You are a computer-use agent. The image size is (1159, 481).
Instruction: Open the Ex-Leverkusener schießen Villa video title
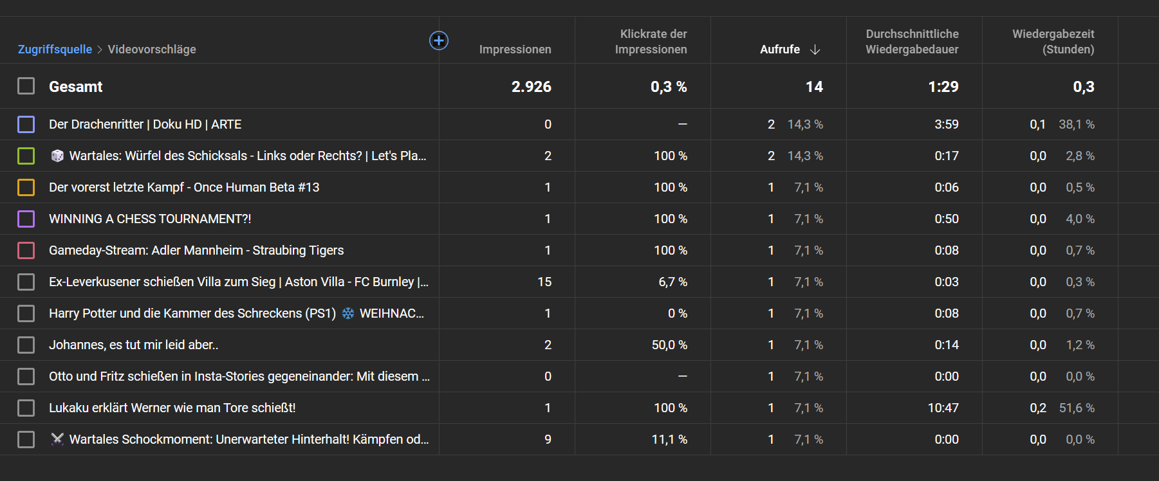click(x=238, y=282)
